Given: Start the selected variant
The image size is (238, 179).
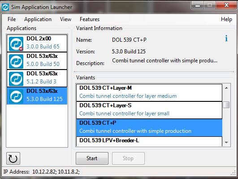Looking at the screenshot, I should tap(92, 158).
